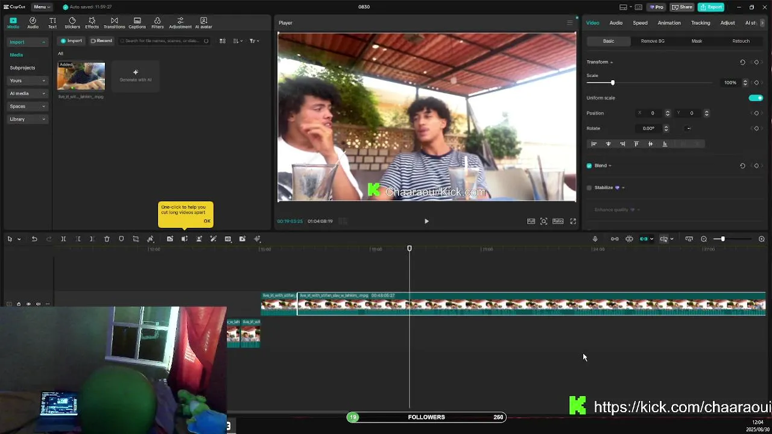Click the timeline zoom out magnifier

click(703, 239)
